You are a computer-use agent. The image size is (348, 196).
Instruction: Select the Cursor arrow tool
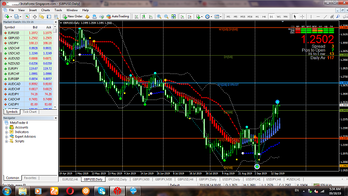click(x=295, y=17)
